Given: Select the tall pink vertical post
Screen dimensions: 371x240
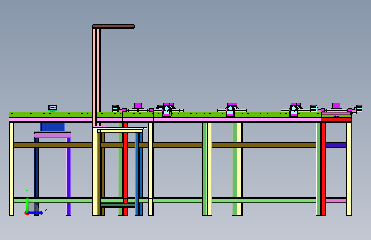Looking at the screenshot, I should 96,77.
